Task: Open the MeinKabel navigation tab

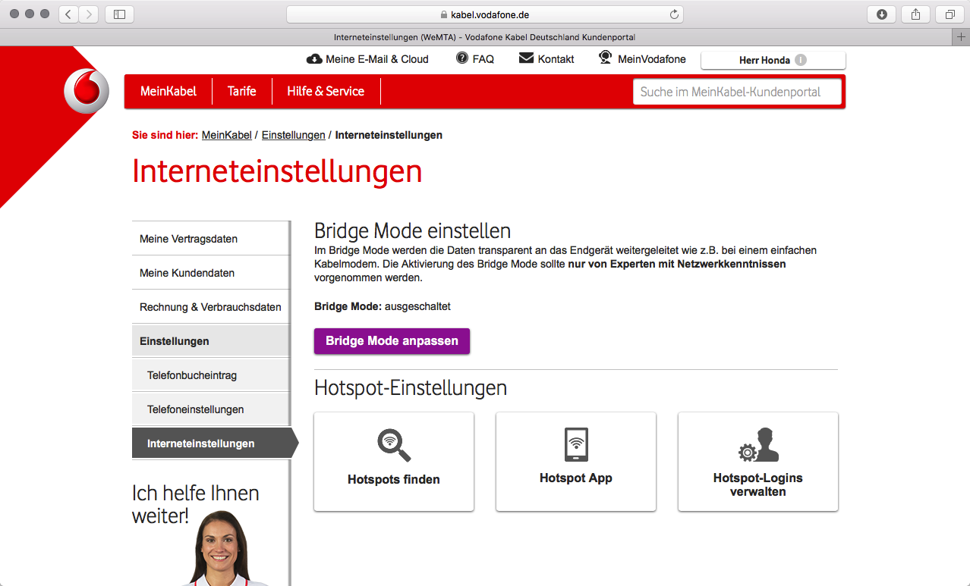Action: coord(168,91)
